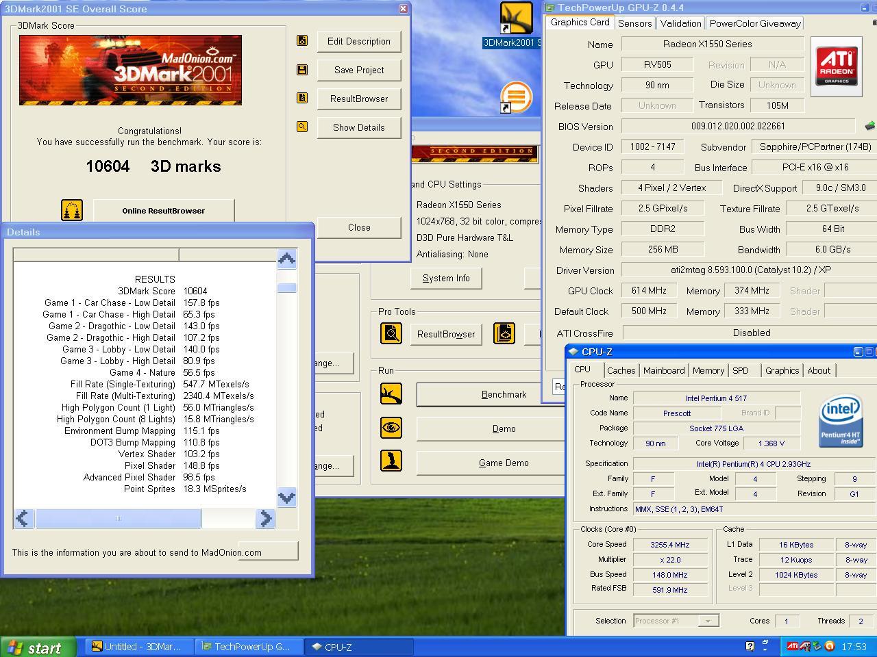
Task: Click the Core Speed value 3255.4 MHz
Action: click(x=670, y=545)
